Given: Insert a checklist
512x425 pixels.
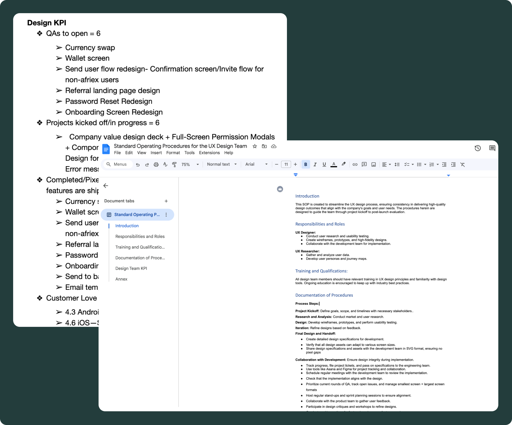Looking at the screenshot, I should [407, 165].
